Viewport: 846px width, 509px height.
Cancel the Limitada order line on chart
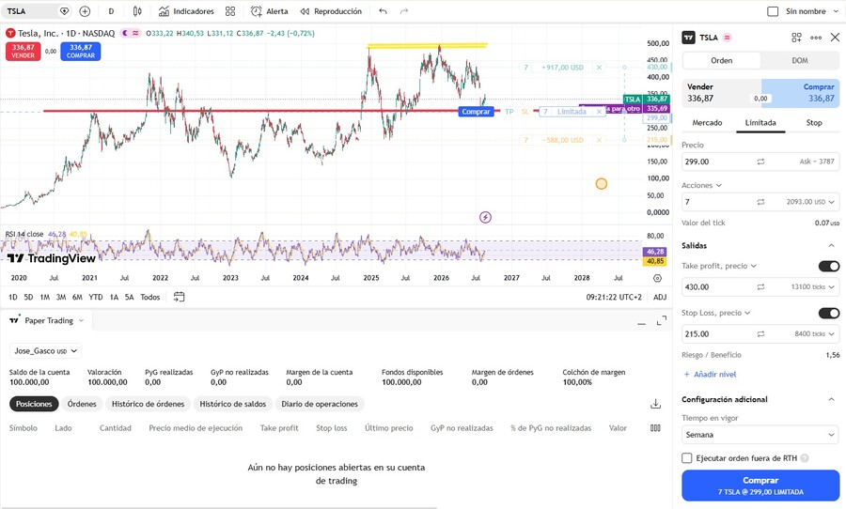(599, 112)
